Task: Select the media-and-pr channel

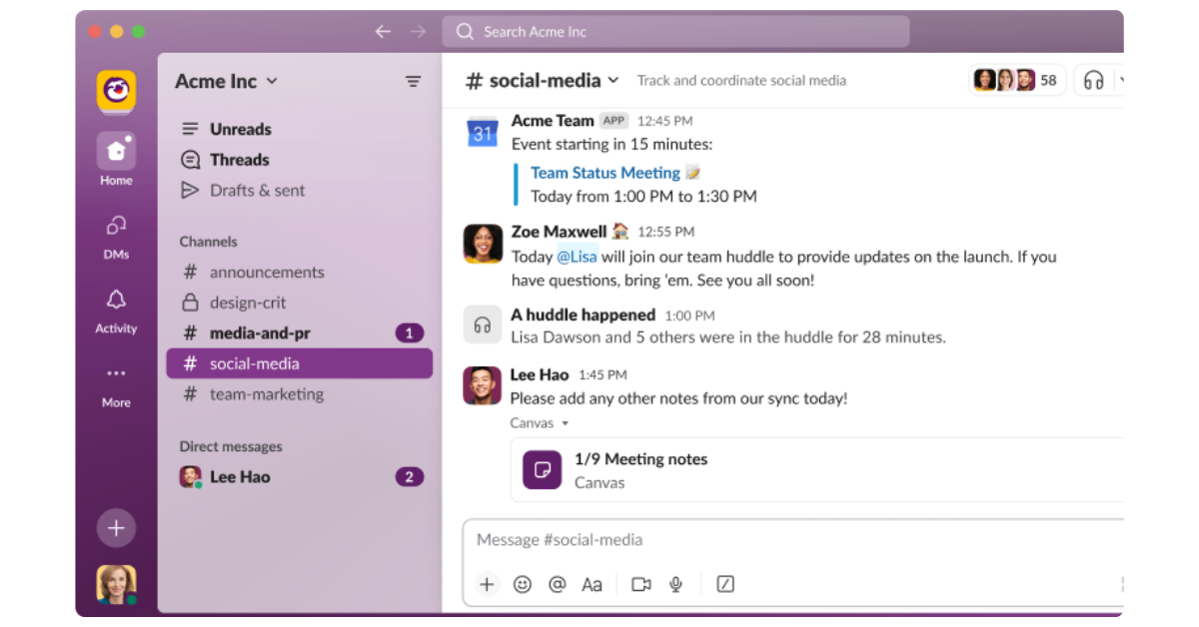Action: pos(300,333)
